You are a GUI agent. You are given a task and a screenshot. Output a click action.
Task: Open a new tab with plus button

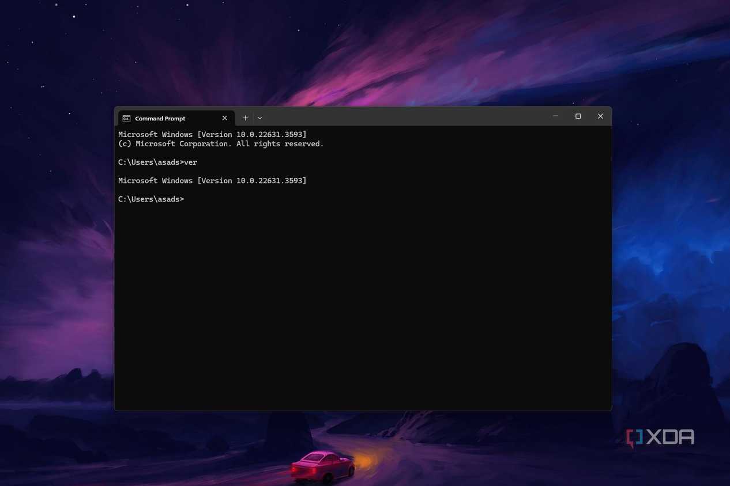tap(245, 118)
